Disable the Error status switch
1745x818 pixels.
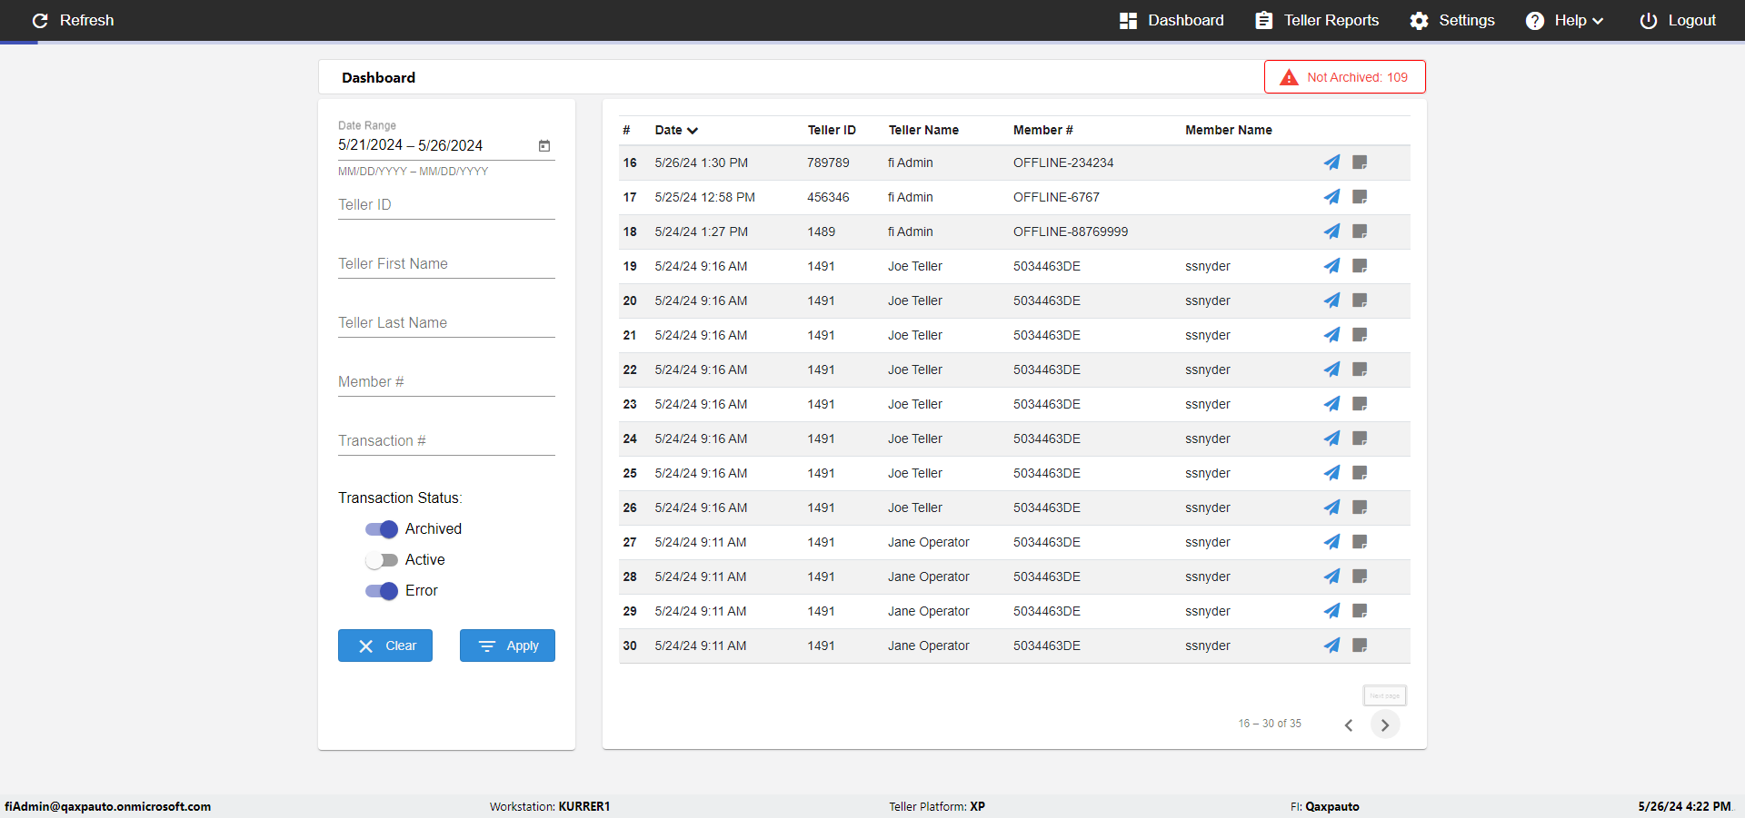click(382, 591)
